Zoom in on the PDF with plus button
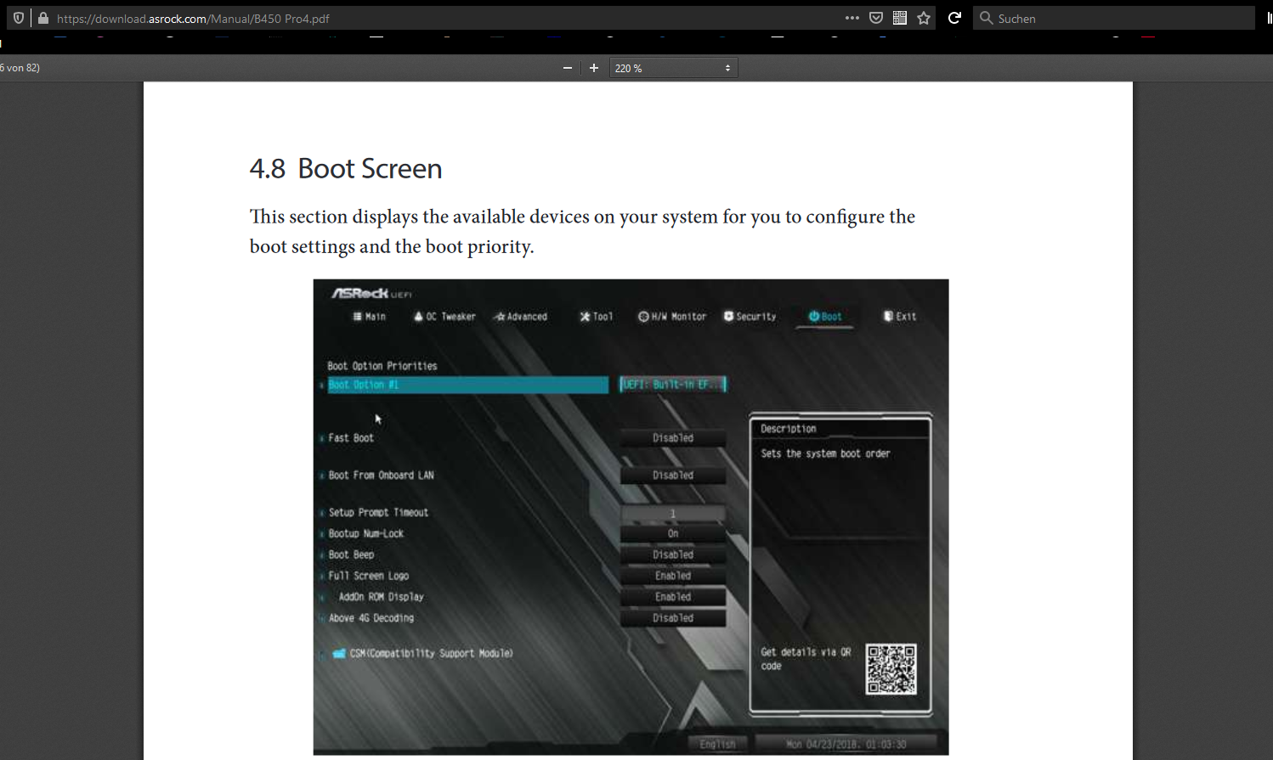 (594, 68)
